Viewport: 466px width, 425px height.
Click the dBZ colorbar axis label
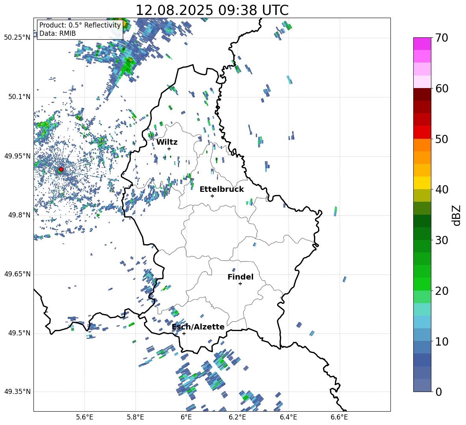[456, 215]
